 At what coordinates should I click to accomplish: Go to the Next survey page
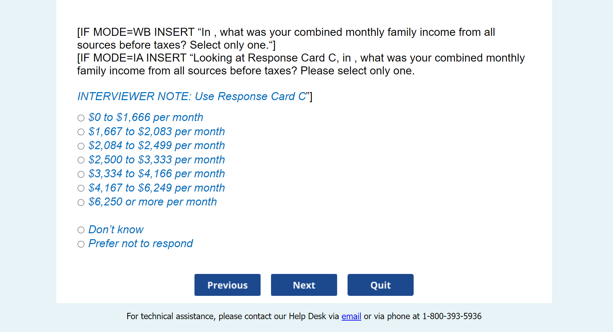(304, 285)
